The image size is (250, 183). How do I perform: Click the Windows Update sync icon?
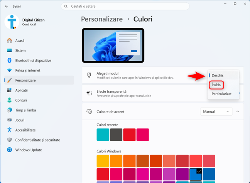[x=9, y=150]
